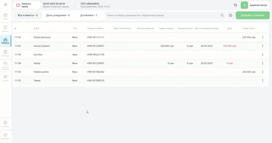The image size is (272, 143).
Task: Open three-dot menu for Sofiya Karimova
Action: click(263, 37)
